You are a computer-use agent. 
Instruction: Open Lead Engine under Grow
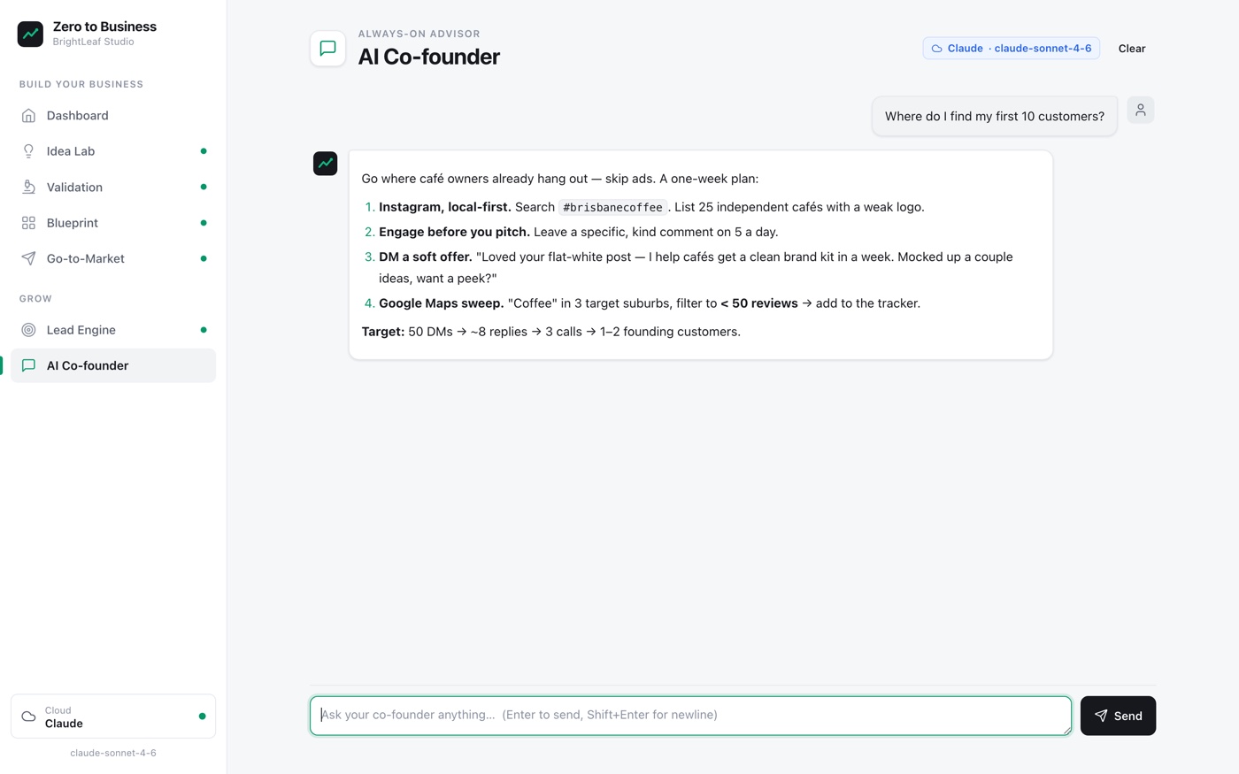[x=113, y=330]
